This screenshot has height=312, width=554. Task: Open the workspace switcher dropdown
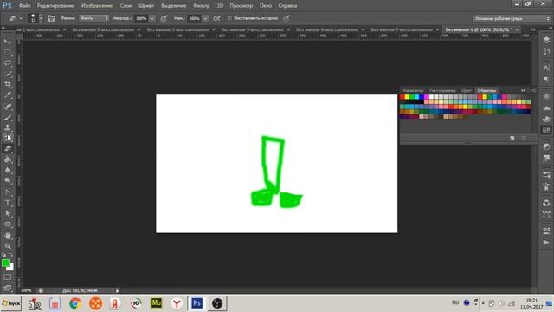(x=512, y=18)
